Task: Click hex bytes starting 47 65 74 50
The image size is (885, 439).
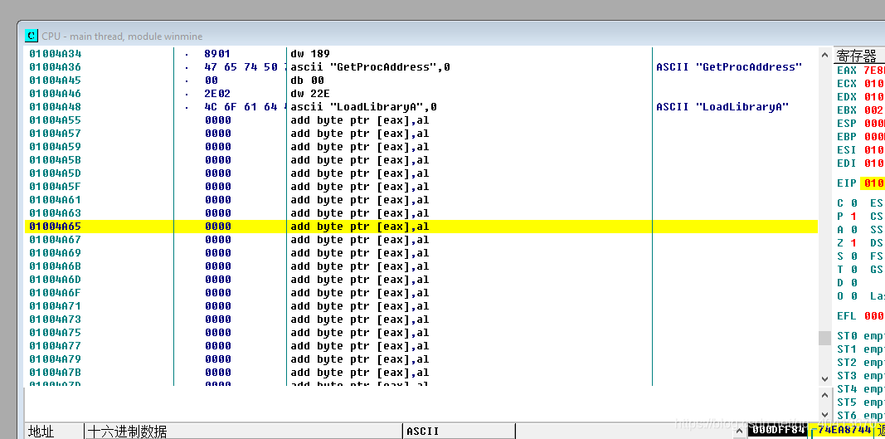Action: point(245,67)
